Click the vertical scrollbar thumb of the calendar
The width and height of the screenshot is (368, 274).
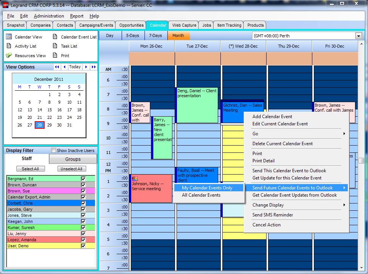(361, 161)
